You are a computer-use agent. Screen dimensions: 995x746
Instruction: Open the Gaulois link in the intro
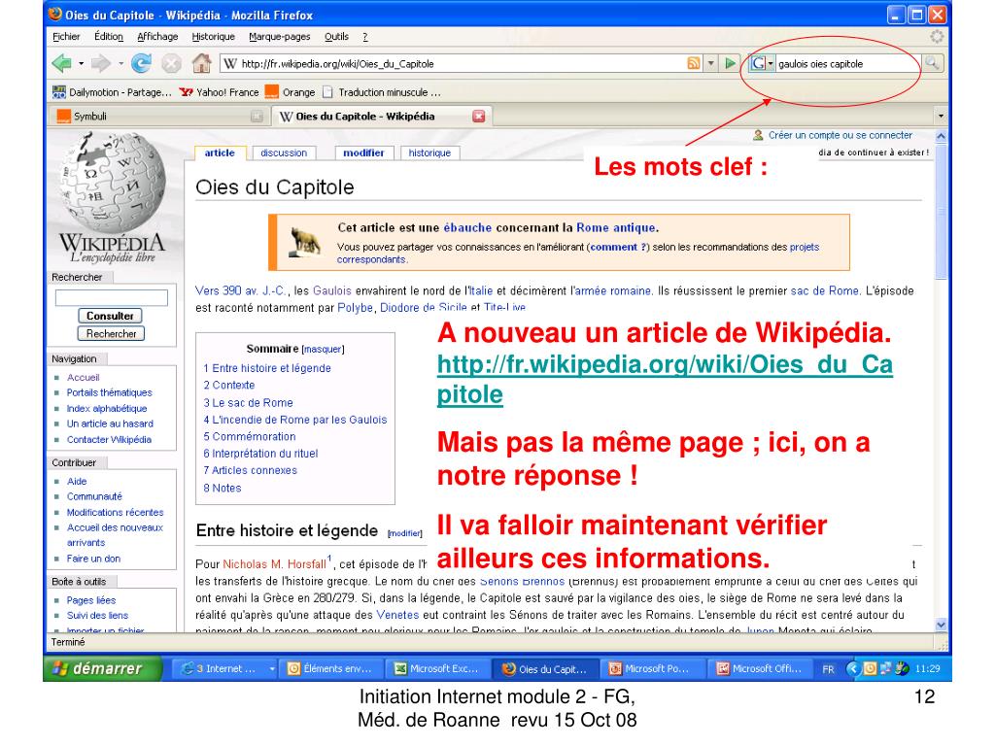click(x=332, y=290)
